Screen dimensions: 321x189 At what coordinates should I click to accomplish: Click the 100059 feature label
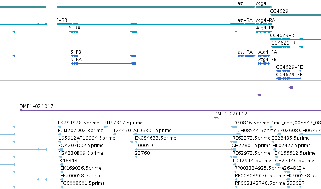144,146
